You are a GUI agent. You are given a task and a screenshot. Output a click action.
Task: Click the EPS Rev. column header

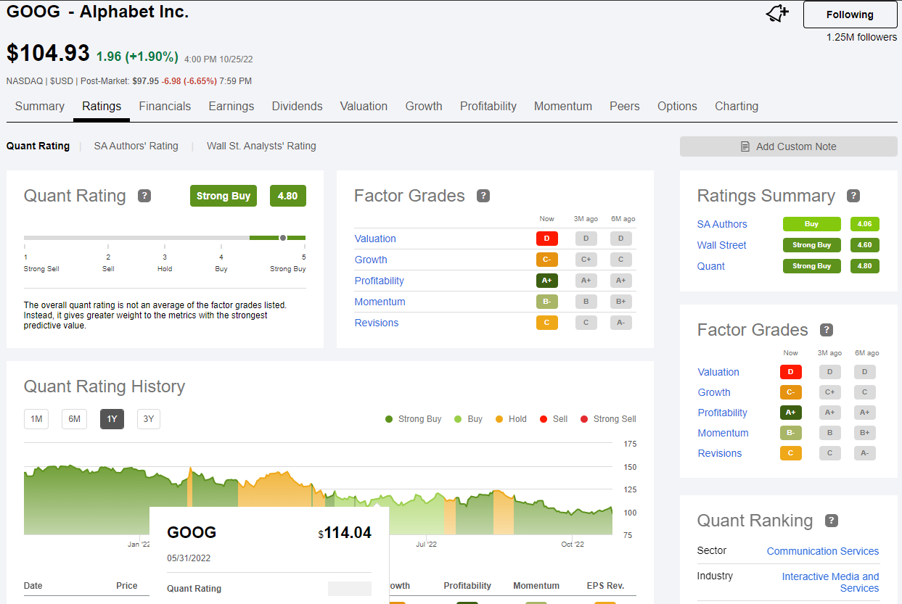[605, 586]
